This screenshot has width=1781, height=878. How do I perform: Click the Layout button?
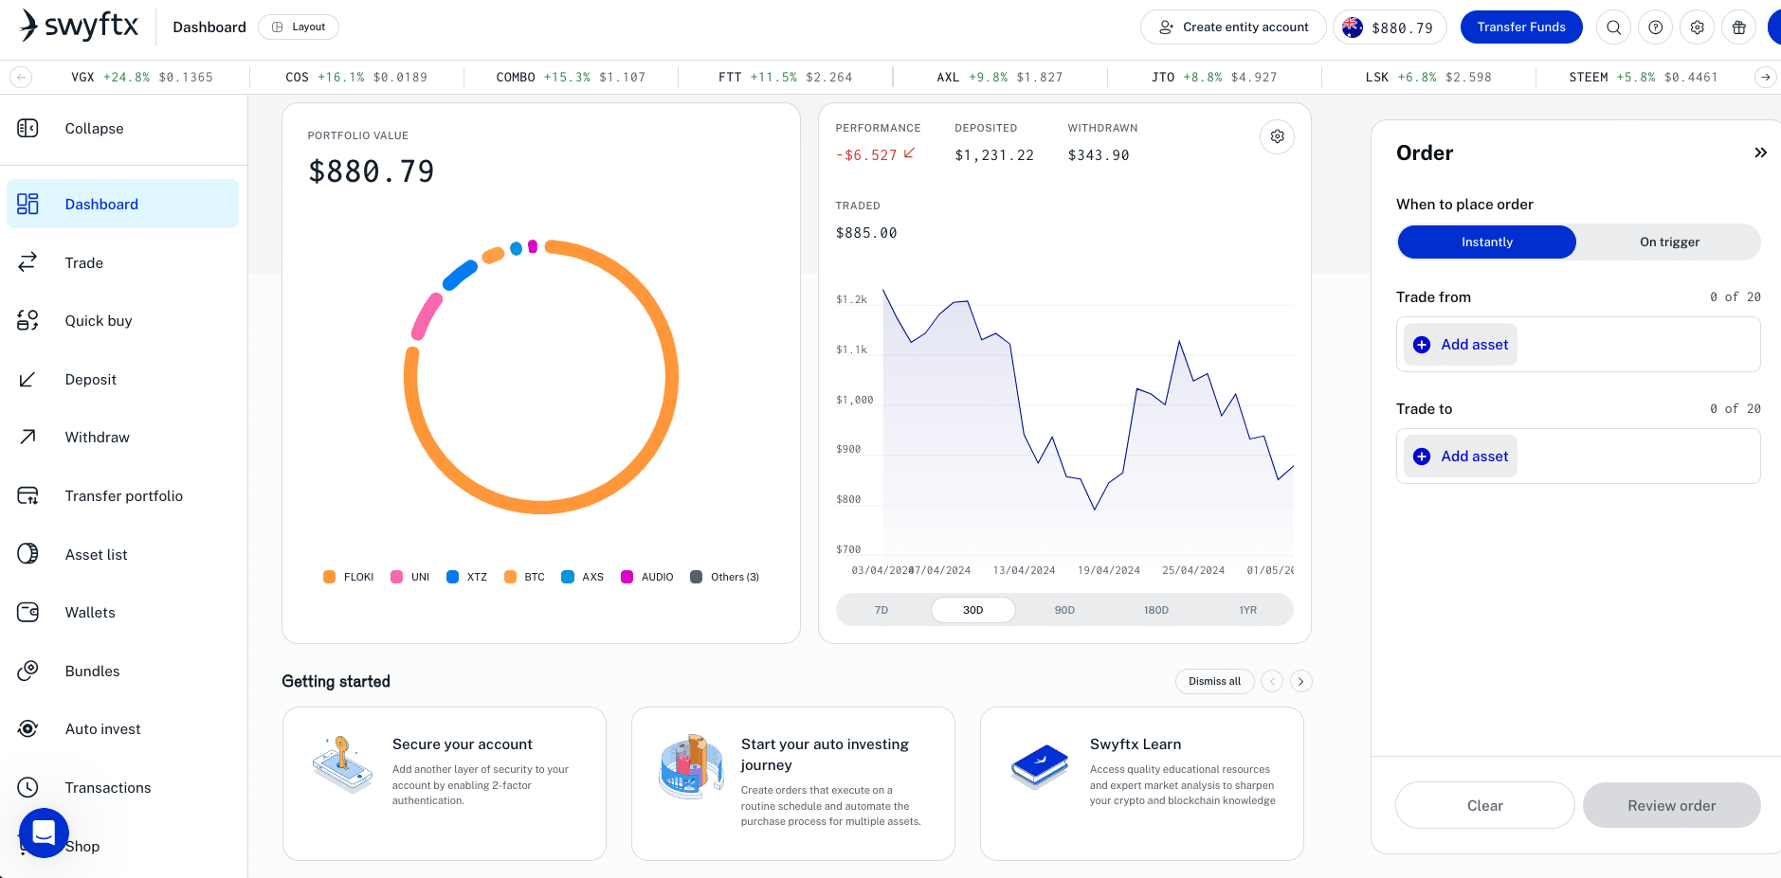coord(299,27)
